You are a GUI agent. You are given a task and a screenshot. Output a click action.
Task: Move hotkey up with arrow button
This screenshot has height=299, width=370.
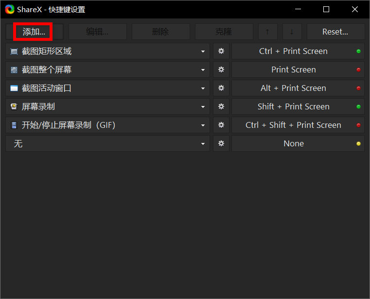(267, 32)
